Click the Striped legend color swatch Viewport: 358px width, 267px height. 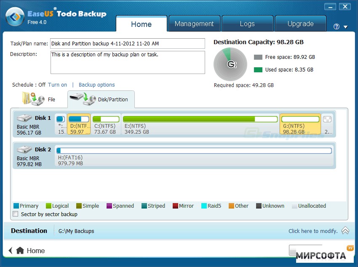144,206
